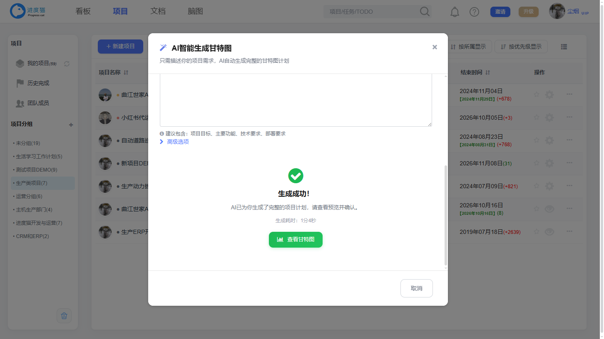The image size is (604, 339).
Task: Add a group with the 项目分组 plus icon
Action: [x=71, y=125]
